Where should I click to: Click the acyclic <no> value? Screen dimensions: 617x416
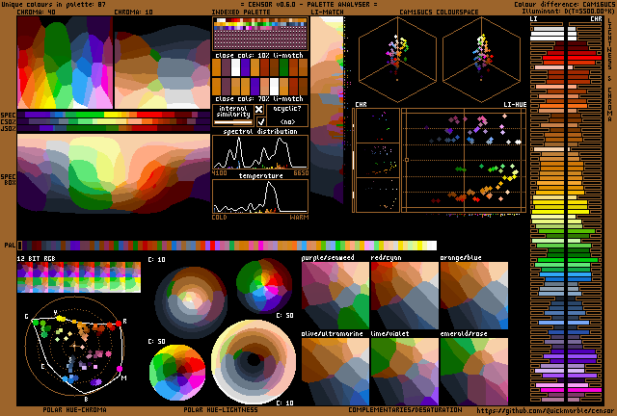tap(286, 122)
